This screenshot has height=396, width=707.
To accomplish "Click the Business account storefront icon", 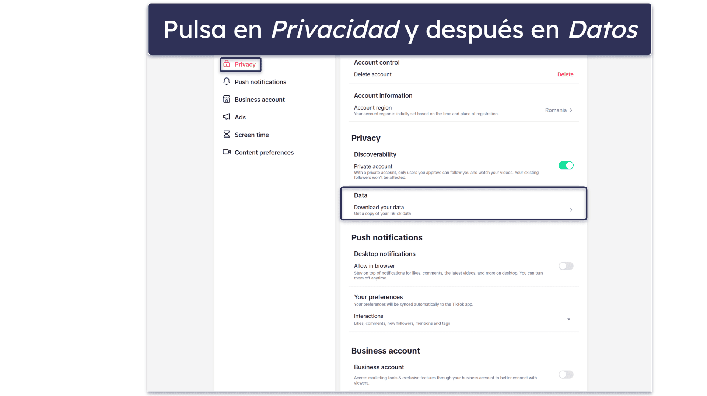I will click(x=227, y=99).
